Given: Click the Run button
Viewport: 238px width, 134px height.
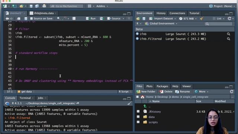Looking at the screenshot, I should (91, 19).
